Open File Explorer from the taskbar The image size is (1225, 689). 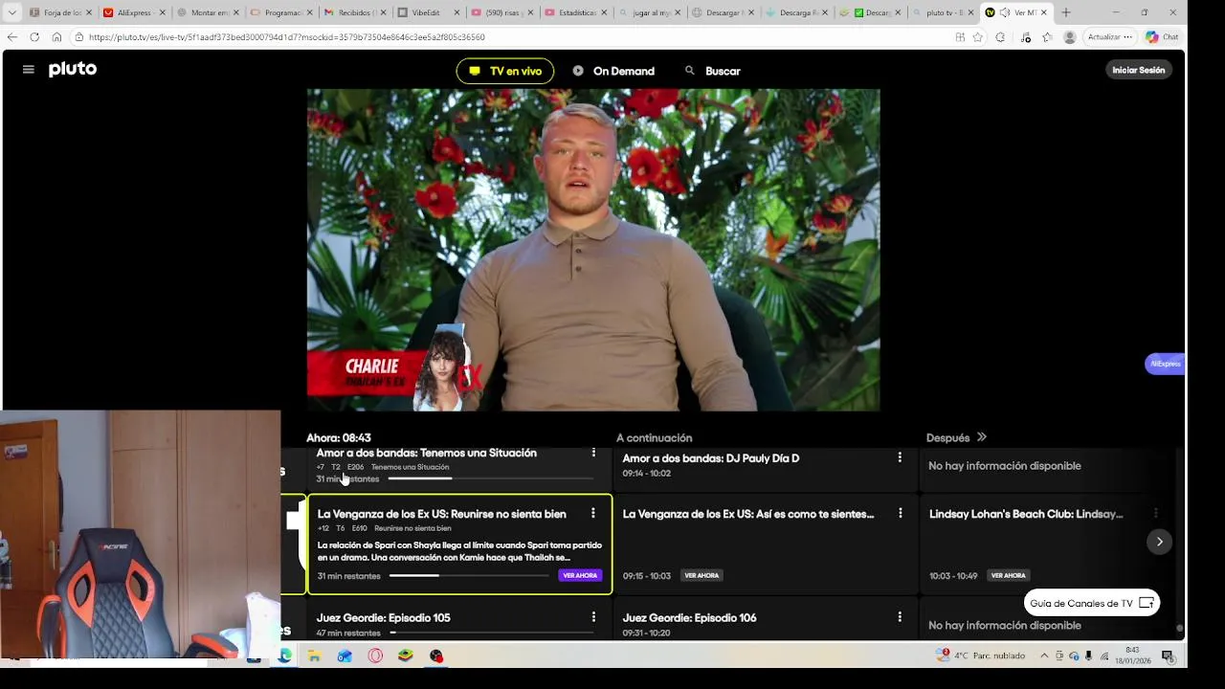click(315, 656)
